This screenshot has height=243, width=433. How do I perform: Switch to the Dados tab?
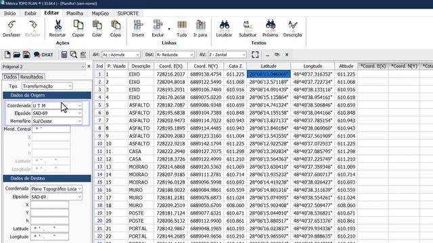pyautogui.click(x=10, y=77)
